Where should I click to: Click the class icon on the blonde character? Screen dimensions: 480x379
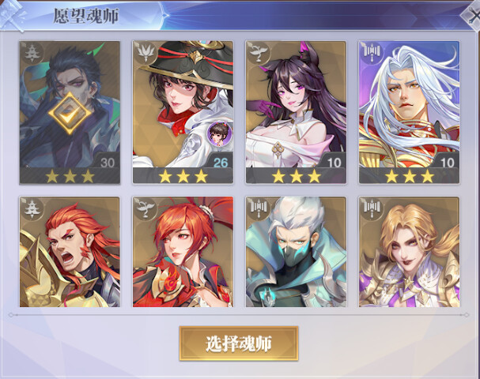pyautogui.click(x=372, y=208)
